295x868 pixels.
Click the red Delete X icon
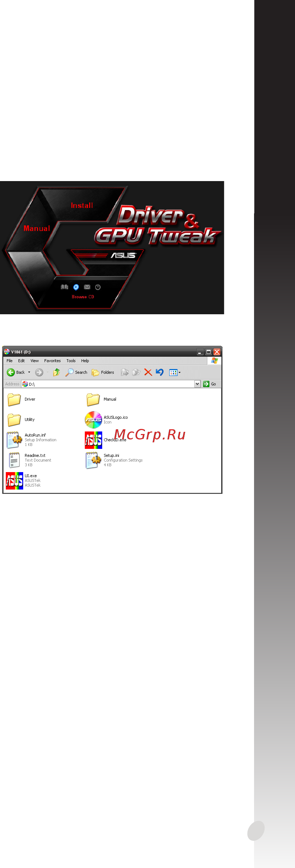tap(148, 372)
